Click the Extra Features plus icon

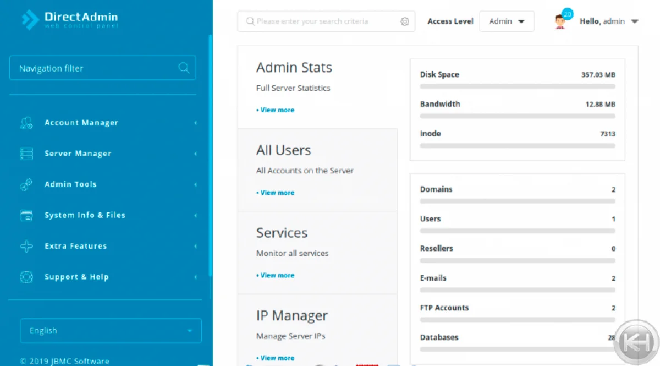click(26, 246)
